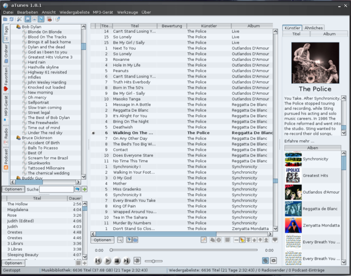Click the album disc icon in playlist toolbar
Image resolution: width=351 pixels, height=276 pixels.
click(219, 240)
